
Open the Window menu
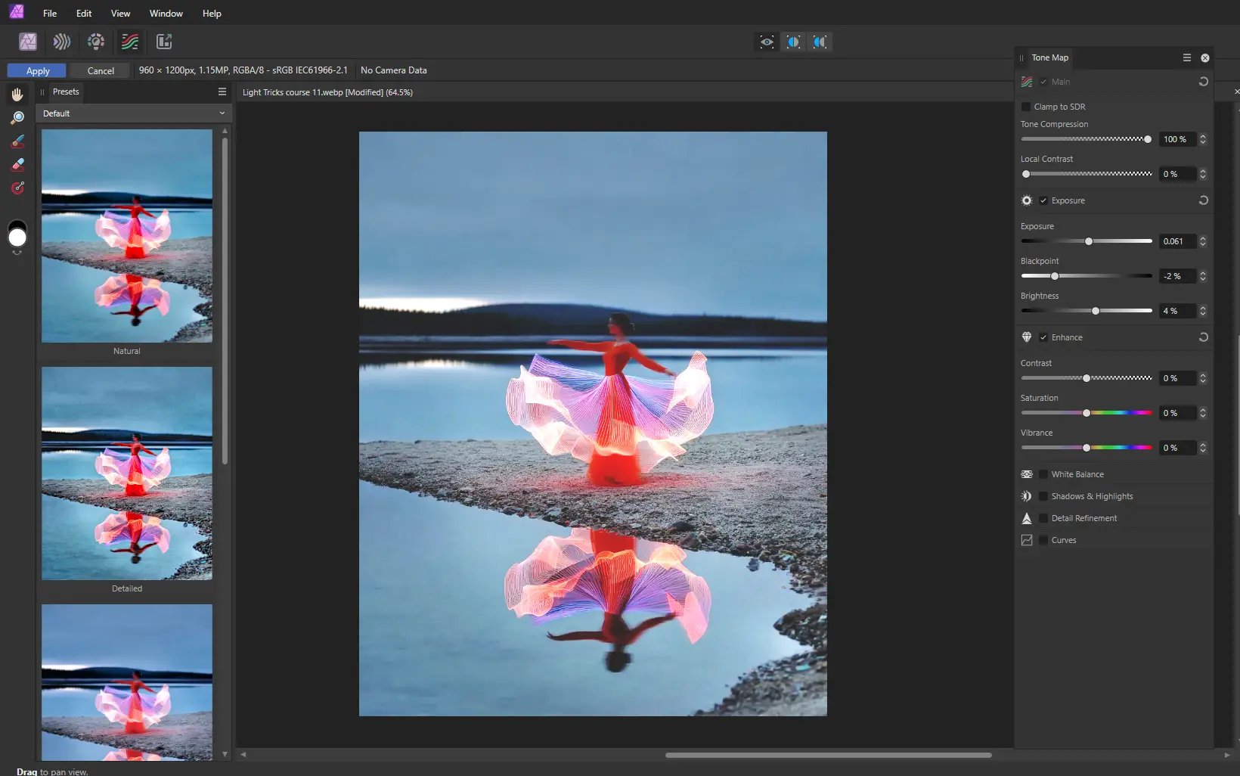click(x=166, y=14)
